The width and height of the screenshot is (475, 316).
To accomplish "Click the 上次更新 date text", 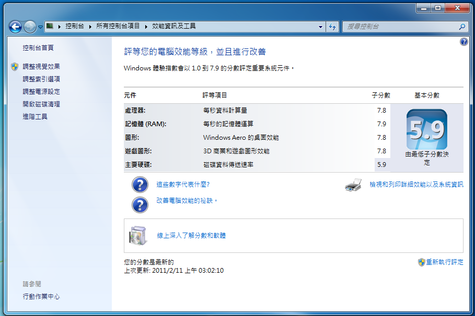I will pyautogui.click(x=174, y=270).
